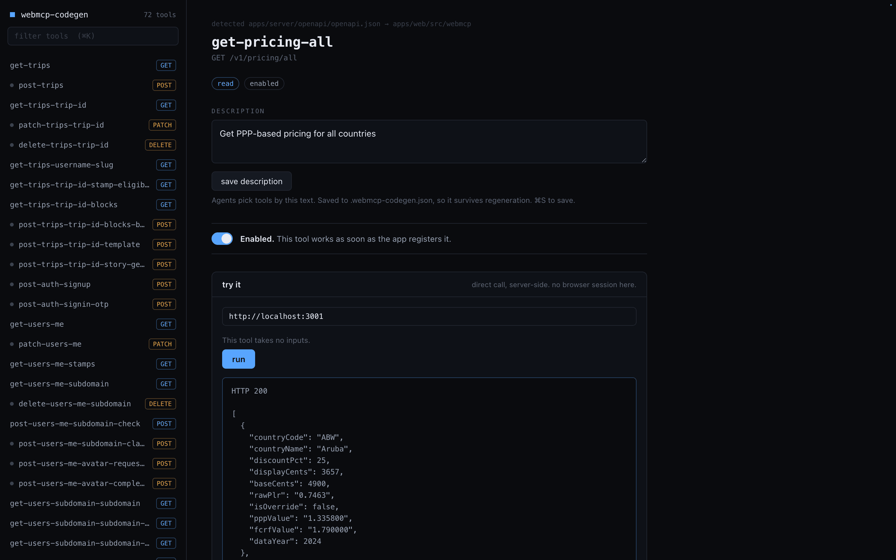This screenshot has height=560, width=896.
Task: Click the "pppValue": "1.335800" line
Action: [x=301, y=518]
